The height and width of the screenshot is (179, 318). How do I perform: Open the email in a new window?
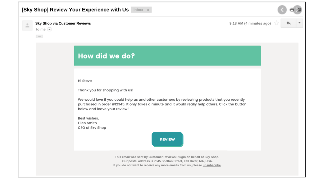click(298, 10)
